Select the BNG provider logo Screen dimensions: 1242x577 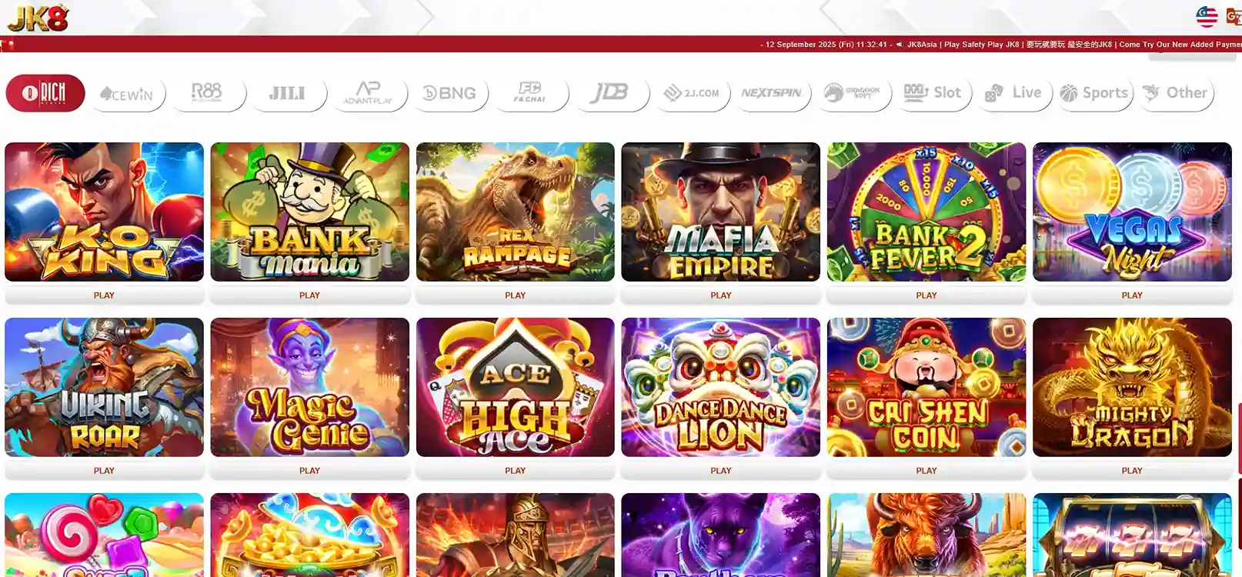450,94
